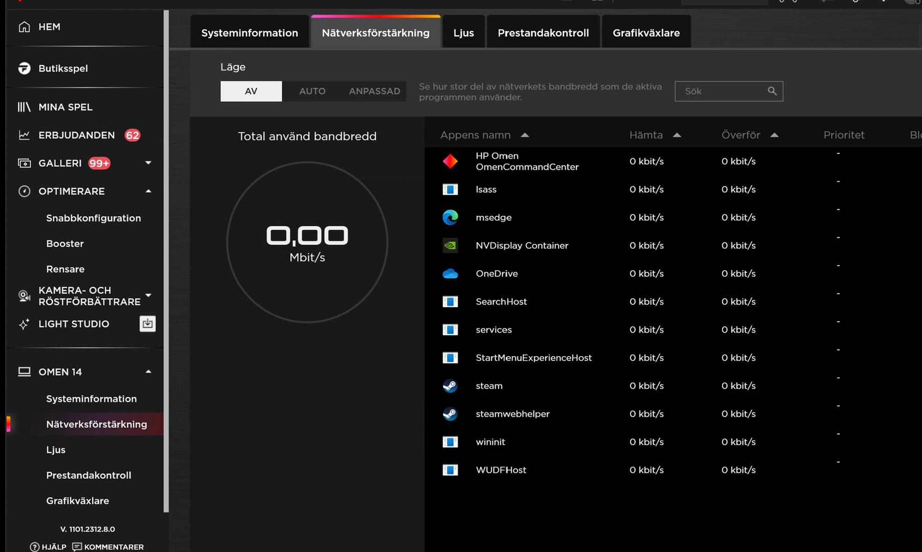Click the steamwebhelper app icon

[450, 414]
